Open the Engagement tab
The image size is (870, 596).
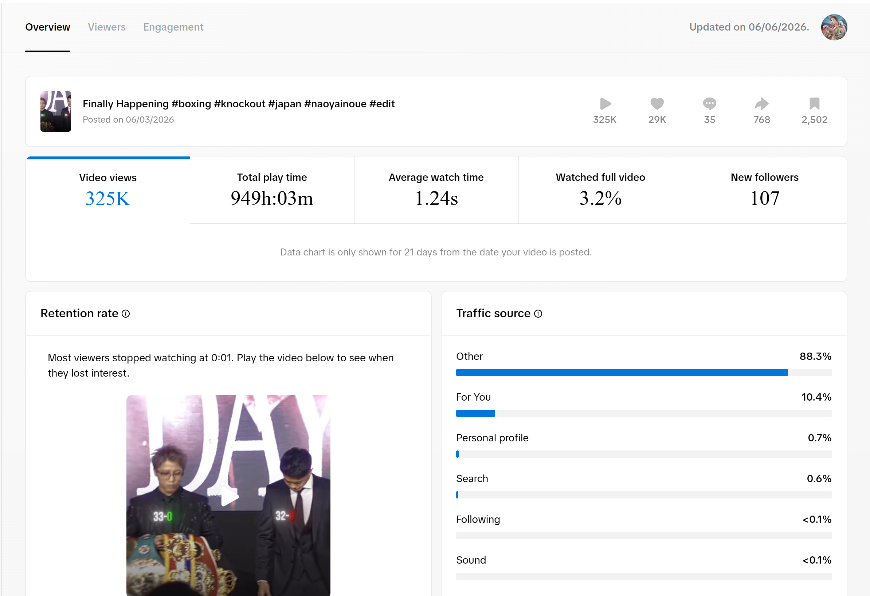[x=173, y=27]
